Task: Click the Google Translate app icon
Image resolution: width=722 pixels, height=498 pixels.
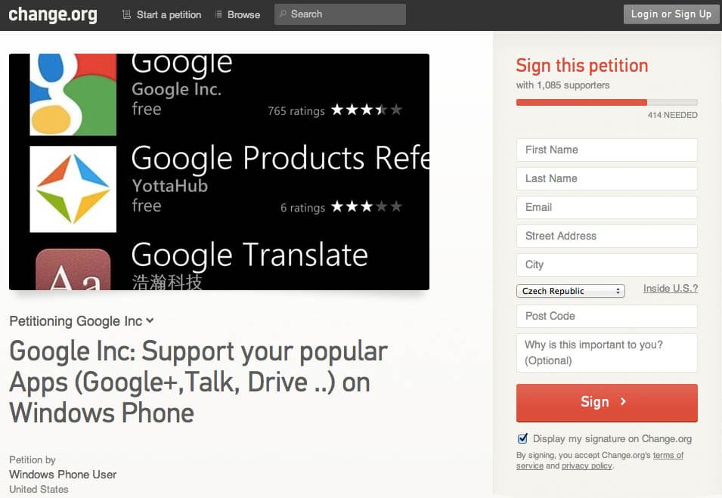Action: (73, 270)
